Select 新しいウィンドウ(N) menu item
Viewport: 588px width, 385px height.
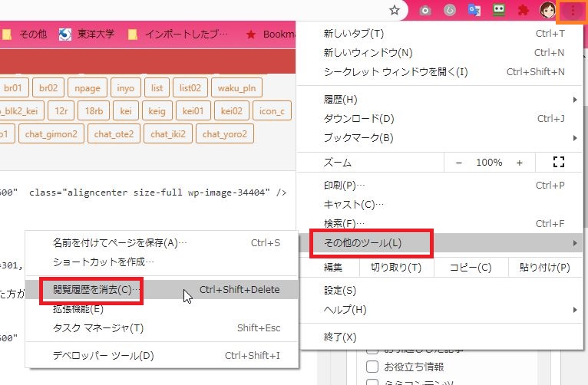click(x=441, y=53)
